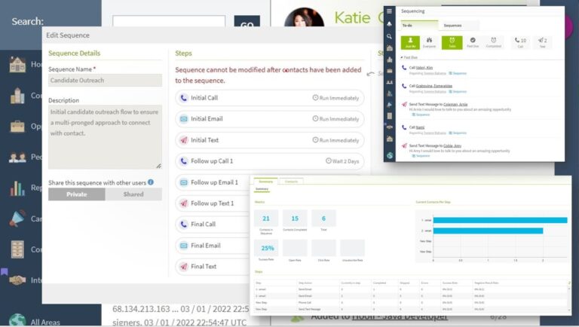Click the paper plane icon of Follow up Text 1
The width and height of the screenshot is (579, 327).
pos(183,203)
